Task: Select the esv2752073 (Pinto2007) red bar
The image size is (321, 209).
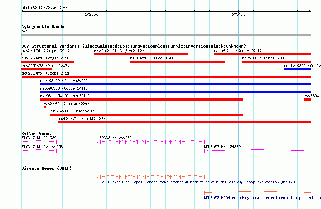Action: click(36, 69)
